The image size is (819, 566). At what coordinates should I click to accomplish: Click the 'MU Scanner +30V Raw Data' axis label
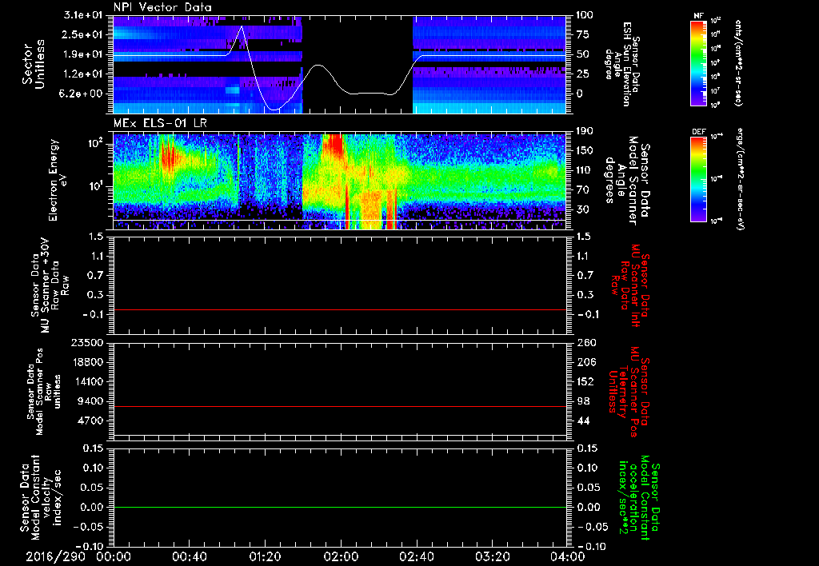[50, 285]
